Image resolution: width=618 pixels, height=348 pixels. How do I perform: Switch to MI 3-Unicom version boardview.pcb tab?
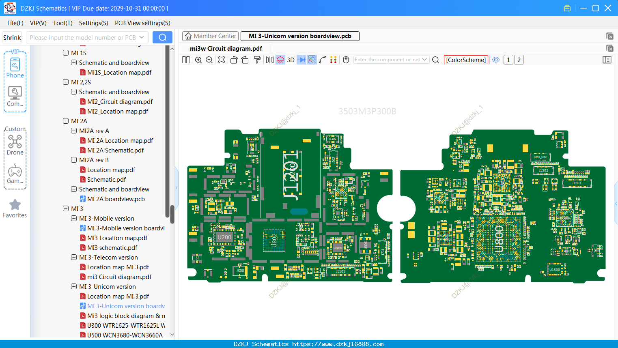300,36
